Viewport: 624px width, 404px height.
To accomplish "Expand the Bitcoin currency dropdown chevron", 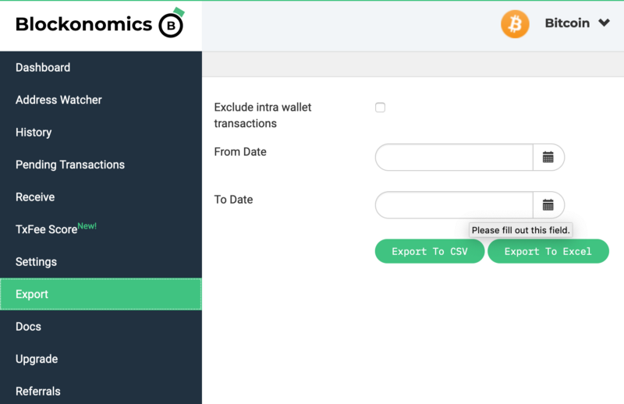I will 604,23.
